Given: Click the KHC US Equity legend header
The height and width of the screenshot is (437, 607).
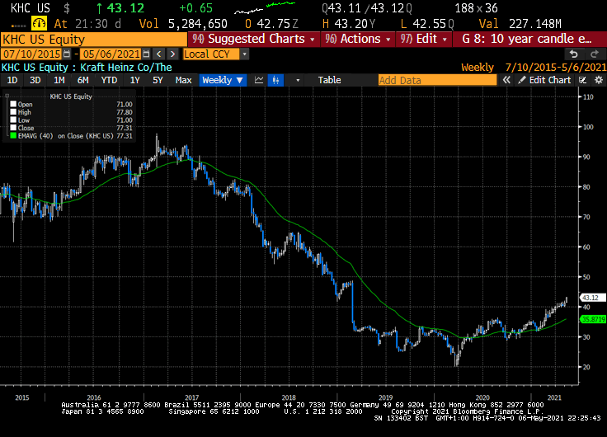Looking at the screenshot, I should 71,96.
